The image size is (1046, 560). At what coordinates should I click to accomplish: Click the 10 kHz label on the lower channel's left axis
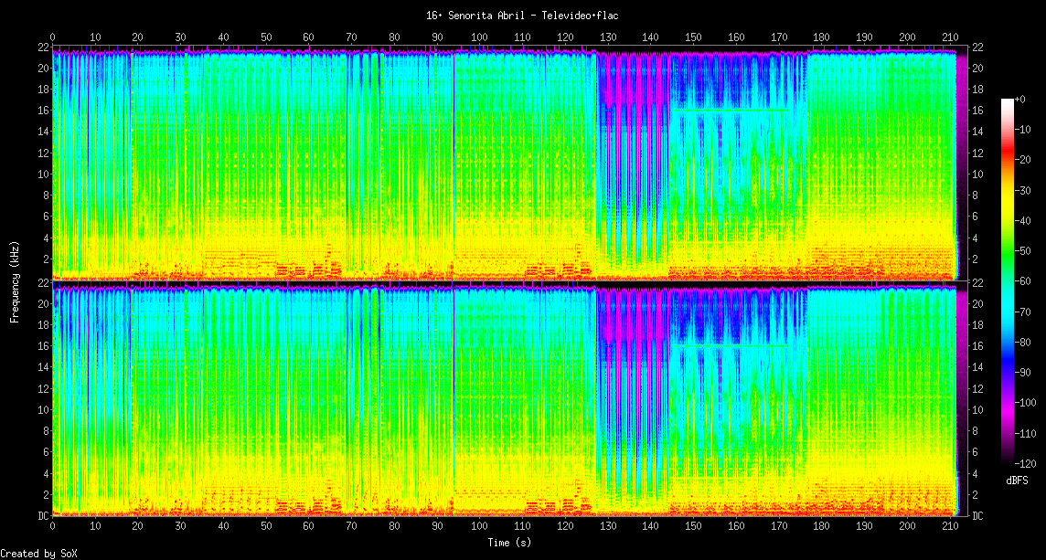pos(43,410)
